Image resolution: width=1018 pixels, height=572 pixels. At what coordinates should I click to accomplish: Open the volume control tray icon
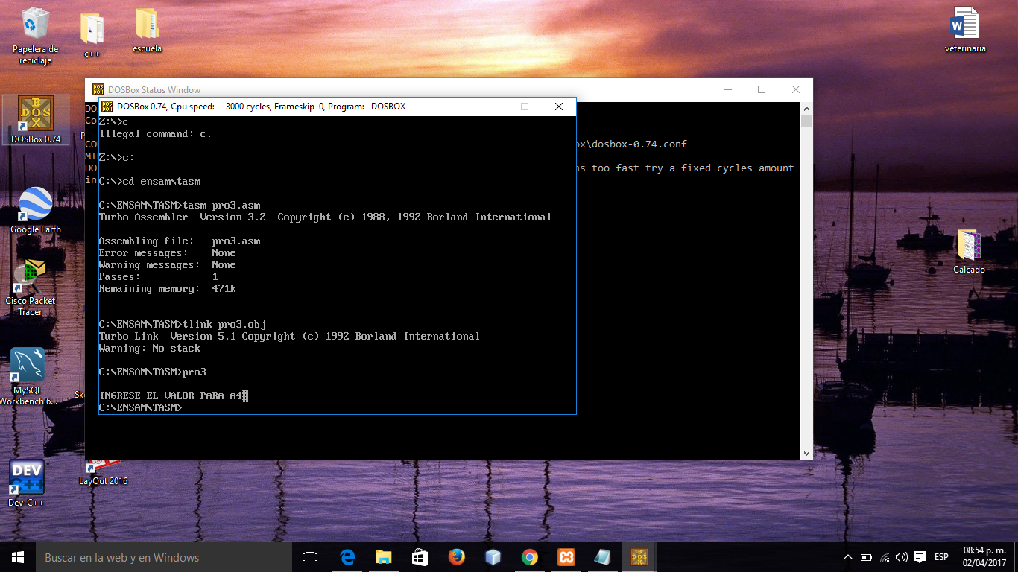(902, 557)
